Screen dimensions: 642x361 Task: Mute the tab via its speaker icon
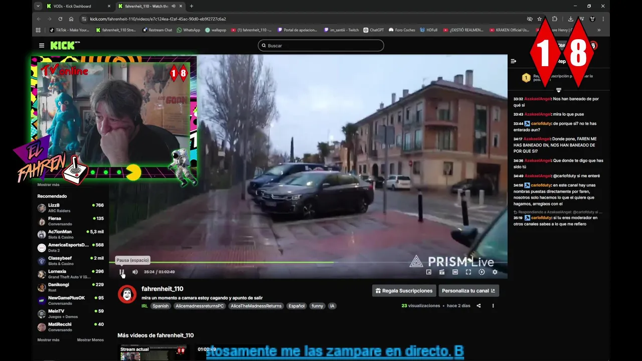click(174, 6)
